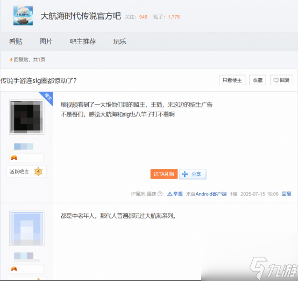Open the Android客户端 link
298x281 pixels.
[211, 194]
